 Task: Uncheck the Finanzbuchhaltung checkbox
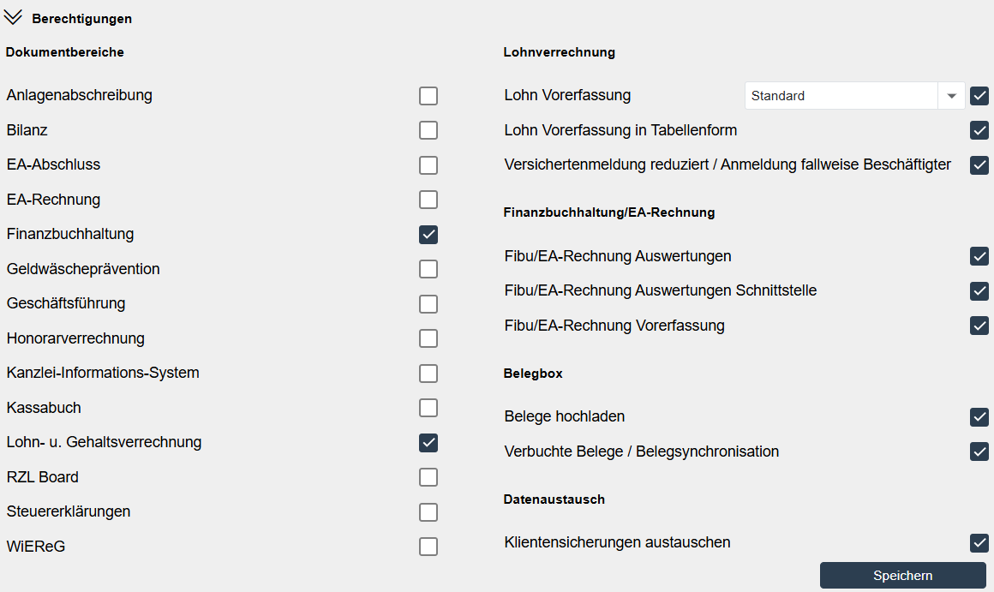428,234
